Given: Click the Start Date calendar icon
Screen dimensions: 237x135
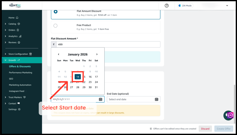Looking at the screenshot, I should pyautogui.click(x=100, y=99).
